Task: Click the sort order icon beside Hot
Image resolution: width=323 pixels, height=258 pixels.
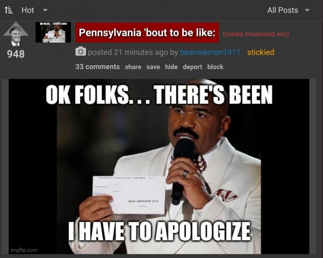Action: (8, 10)
